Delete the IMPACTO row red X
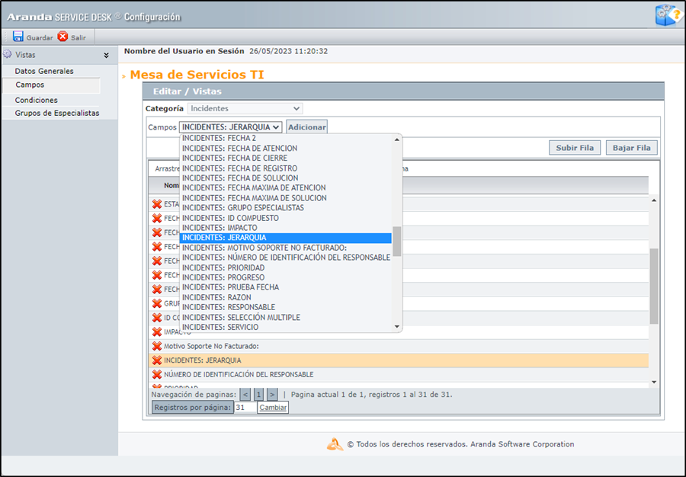686x477 pixels. coord(156,332)
